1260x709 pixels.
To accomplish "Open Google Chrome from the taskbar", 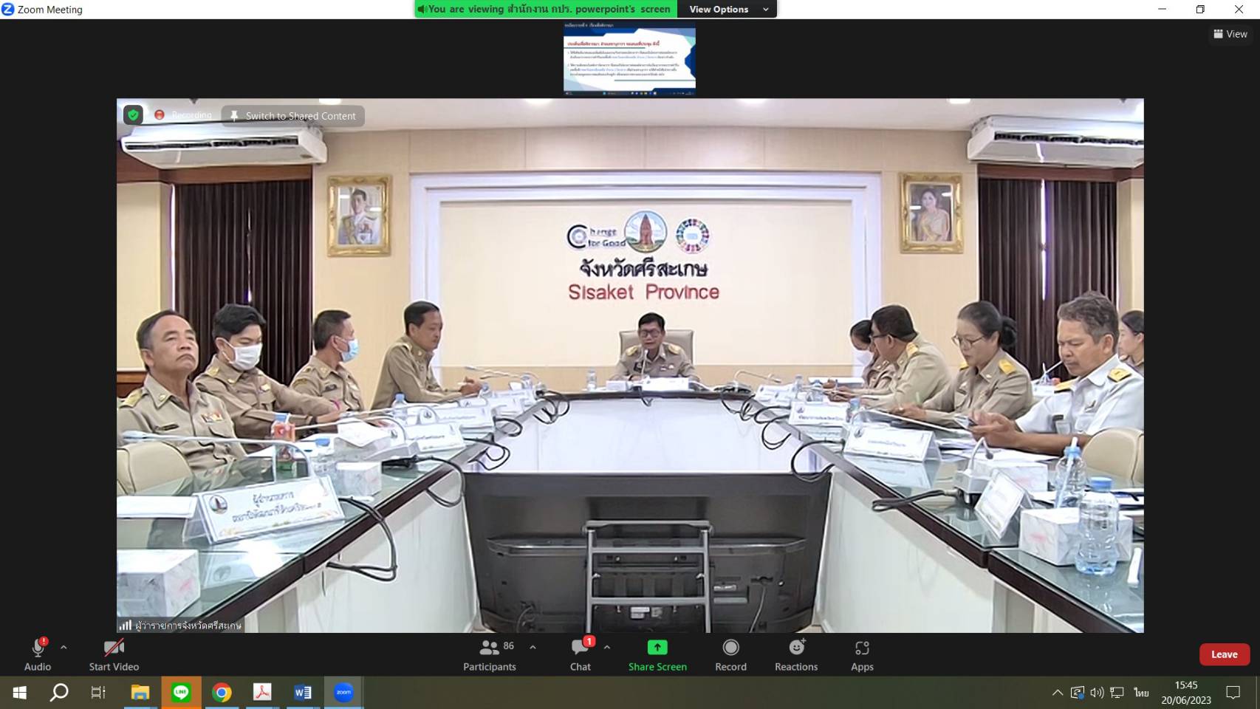I will [x=222, y=693].
